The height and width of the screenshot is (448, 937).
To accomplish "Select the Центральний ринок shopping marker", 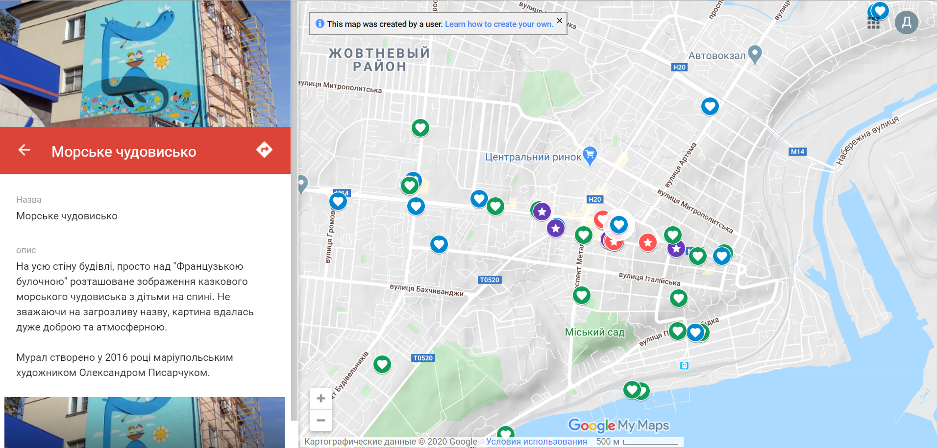I will coord(590,156).
